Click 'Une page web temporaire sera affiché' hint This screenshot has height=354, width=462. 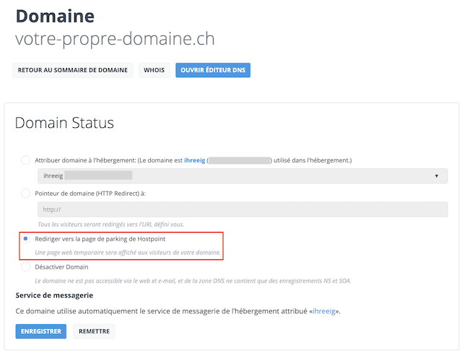[128, 253]
